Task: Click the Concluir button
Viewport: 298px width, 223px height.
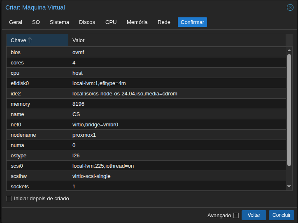Action: point(282,215)
